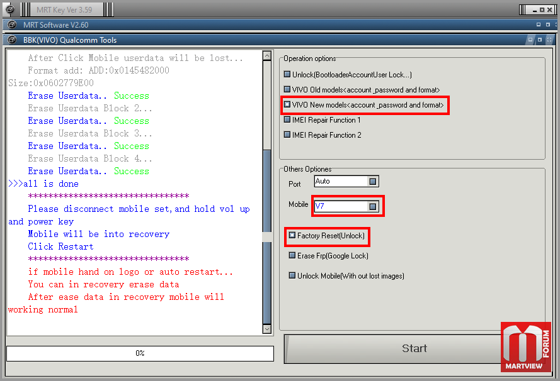Viewport: 560px width, 381px height.
Task: Maximize the BBK(VIVO) Qualcomm Tools window
Action: pyautogui.click(x=540, y=40)
